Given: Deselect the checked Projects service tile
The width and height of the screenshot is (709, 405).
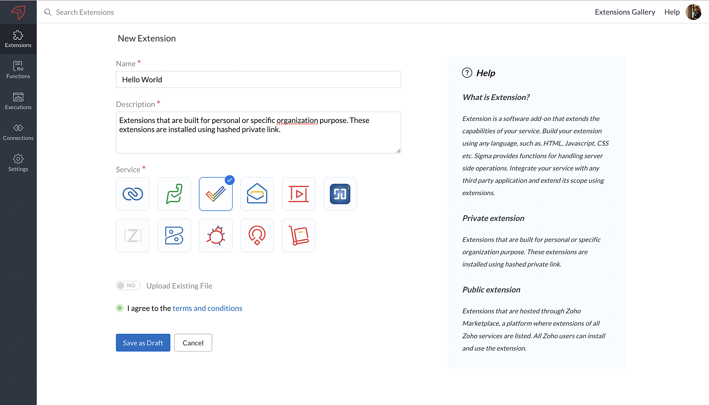Looking at the screenshot, I should click(216, 194).
